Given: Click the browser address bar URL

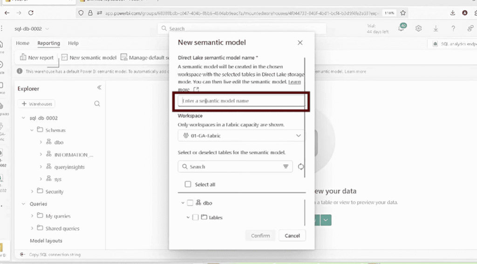Looking at the screenshot, I should (x=242, y=13).
